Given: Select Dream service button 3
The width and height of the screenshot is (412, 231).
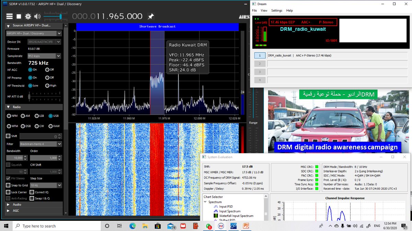Looking at the screenshot, I should click(x=260, y=72).
